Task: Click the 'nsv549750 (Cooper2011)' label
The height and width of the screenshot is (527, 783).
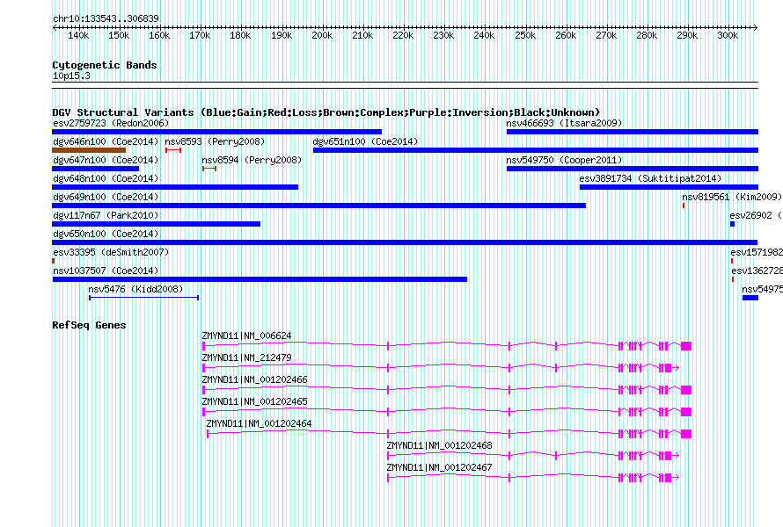Action: pos(564,160)
